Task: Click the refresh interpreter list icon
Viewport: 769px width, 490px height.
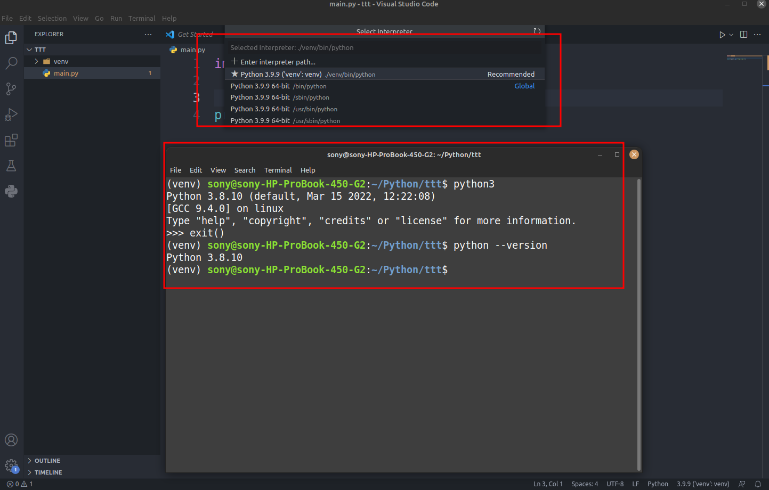Action: click(x=537, y=31)
